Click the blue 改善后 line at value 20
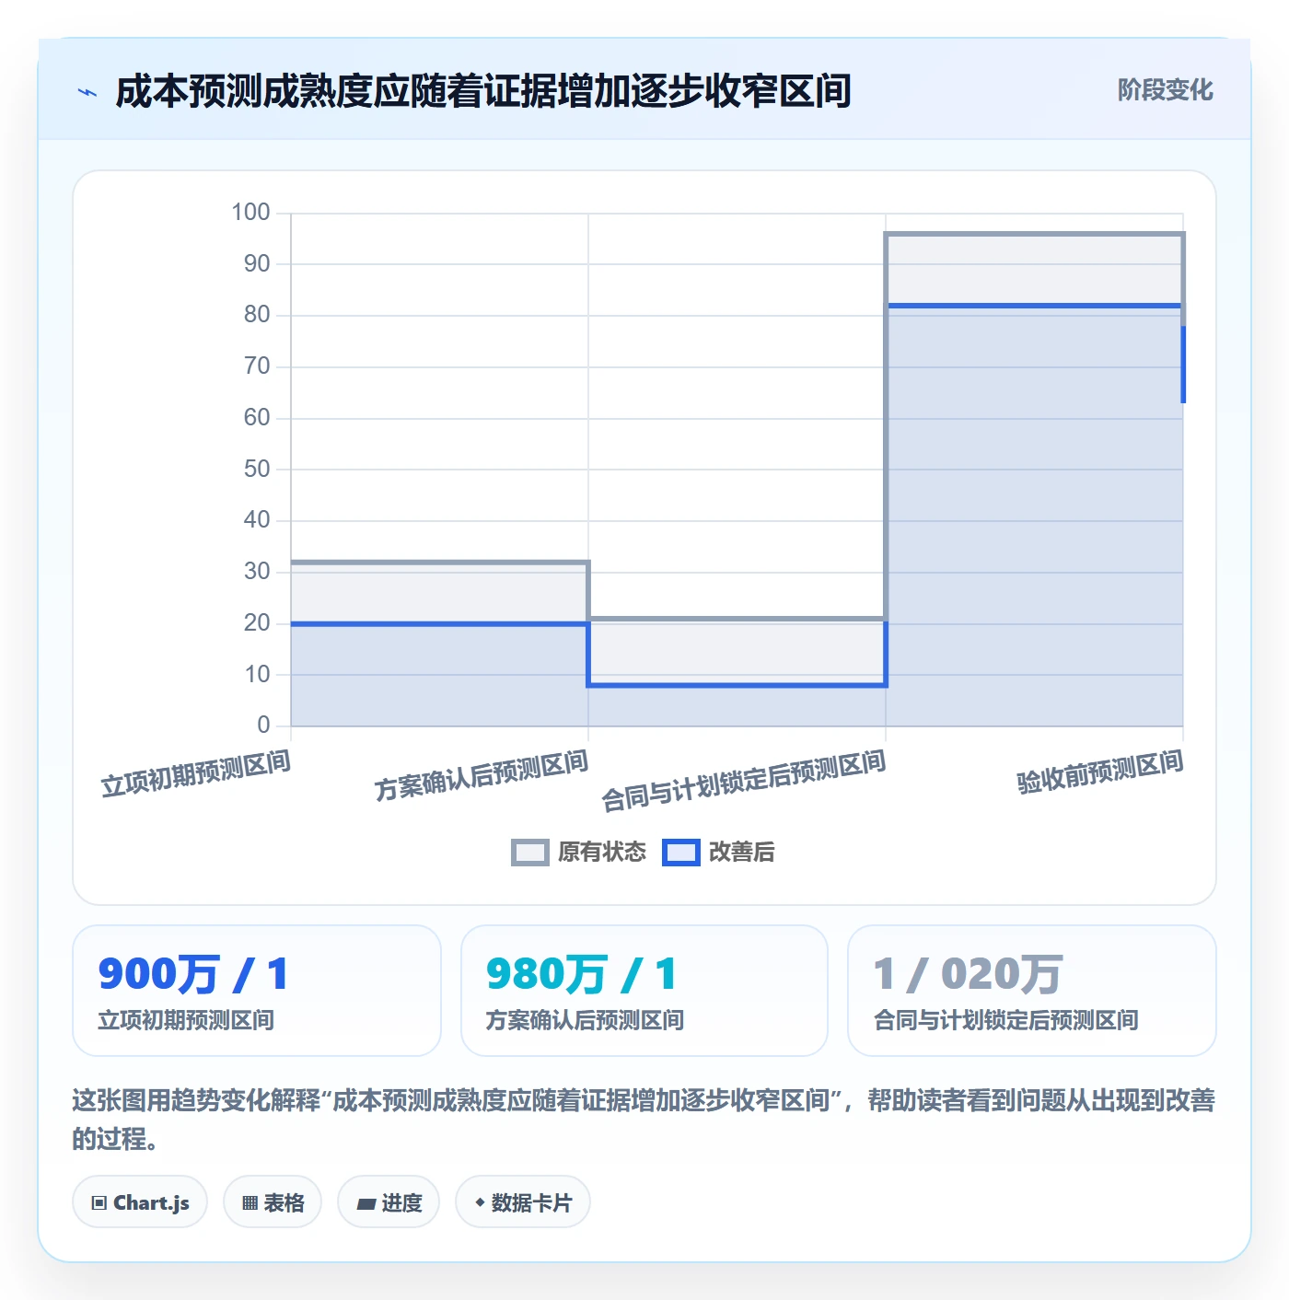Viewport: 1289px width, 1300px height. (x=440, y=624)
